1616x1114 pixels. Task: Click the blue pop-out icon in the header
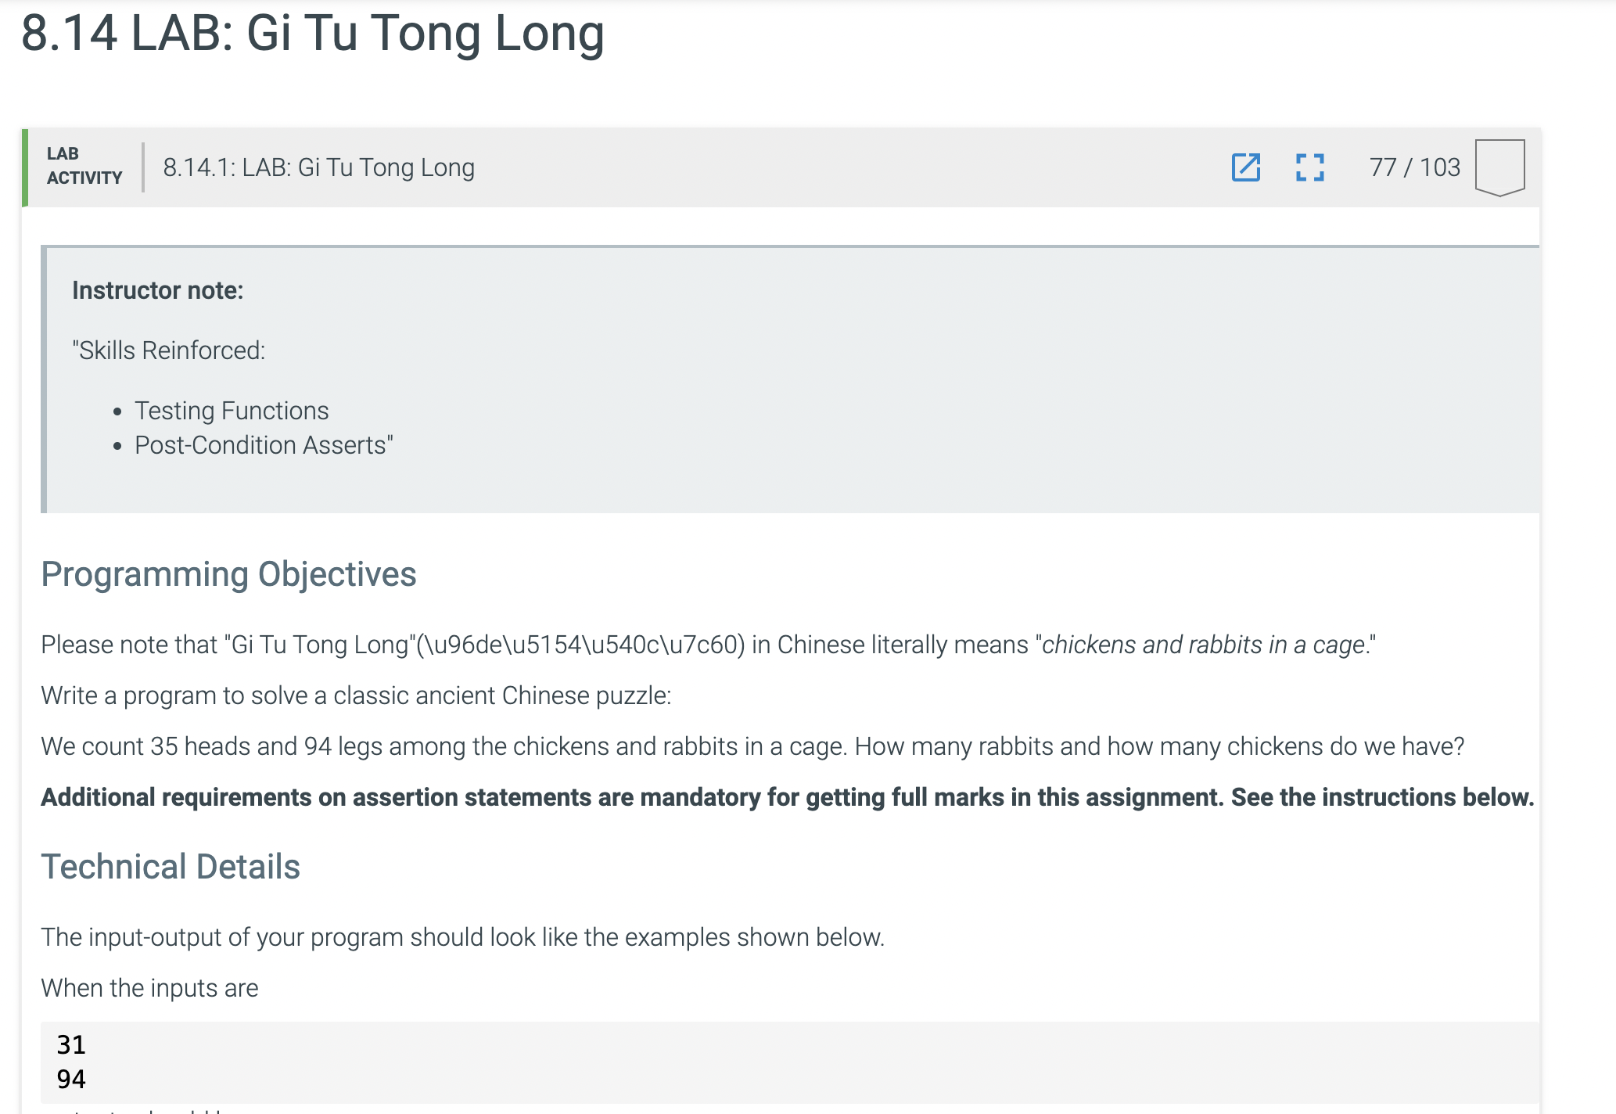click(1247, 167)
